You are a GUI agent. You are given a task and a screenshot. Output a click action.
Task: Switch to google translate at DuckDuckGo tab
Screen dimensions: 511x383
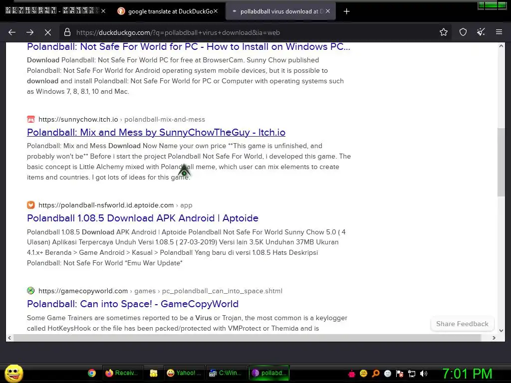167,11
